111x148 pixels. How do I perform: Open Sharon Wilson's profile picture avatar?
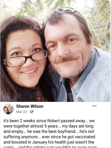(9, 109)
